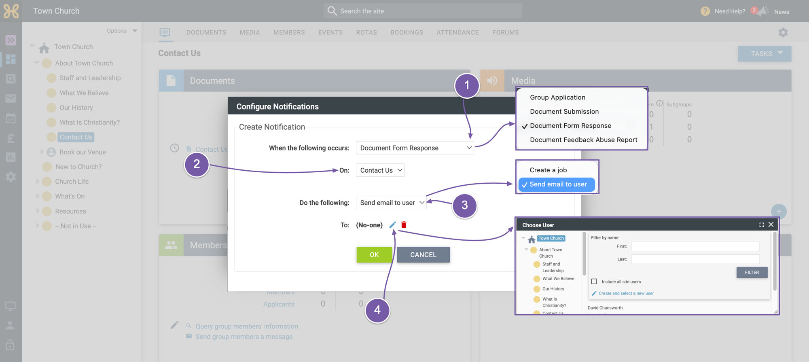Select the Send email to user option
The width and height of the screenshot is (809, 362).
(x=557, y=184)
